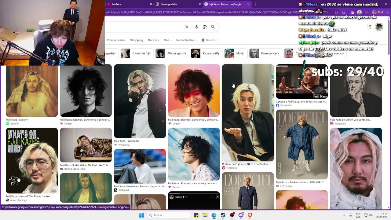391x220 pixels.
Task: Show hidden system tray icons
Action: click(344, 215)
